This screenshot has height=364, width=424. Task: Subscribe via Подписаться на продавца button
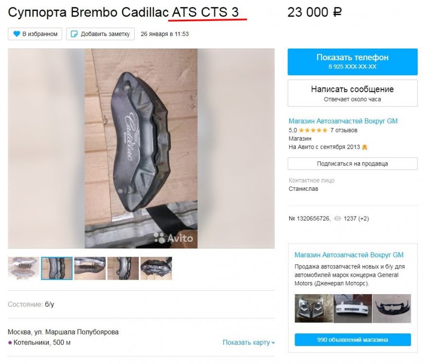pyautogui.click(x=353, y=164)
